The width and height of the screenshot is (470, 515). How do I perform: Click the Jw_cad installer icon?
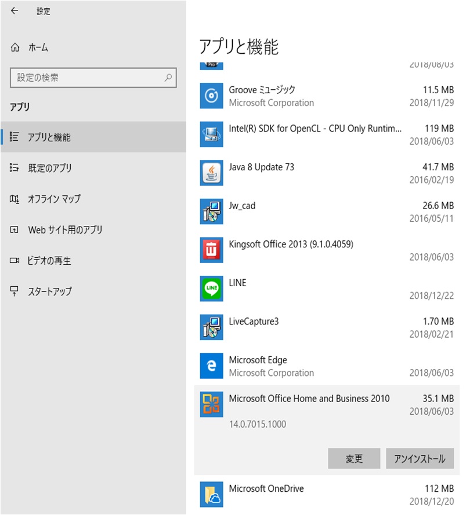[211, 211]
